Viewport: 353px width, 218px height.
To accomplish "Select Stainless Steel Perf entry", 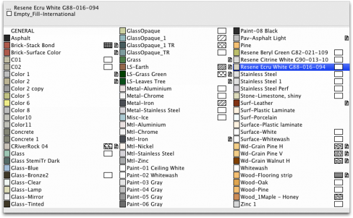I will pyautogui.click(x=265, y=88).
